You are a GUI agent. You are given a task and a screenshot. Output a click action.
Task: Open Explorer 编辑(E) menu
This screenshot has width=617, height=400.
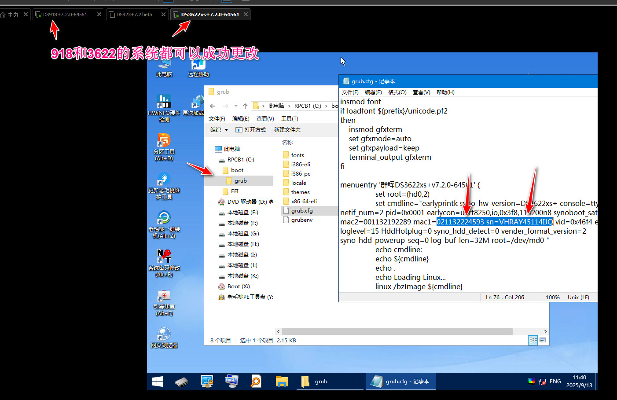(x=241, y=119)
